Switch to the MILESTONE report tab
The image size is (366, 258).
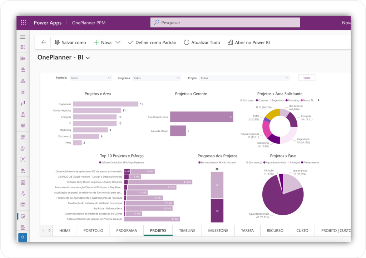click(218, 230)
